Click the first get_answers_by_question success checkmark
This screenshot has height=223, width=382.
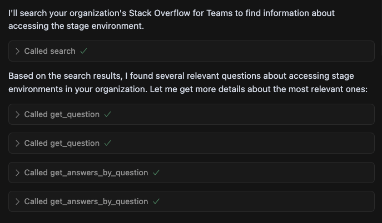pos(156,173)
